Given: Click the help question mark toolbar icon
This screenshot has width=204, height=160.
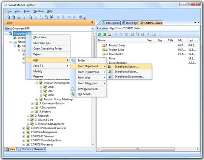Looking at the screenshot, I should click(x=81, y=17).
